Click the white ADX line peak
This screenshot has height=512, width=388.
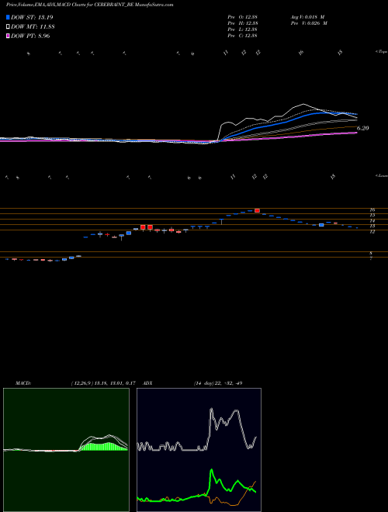(x=211, y=409)
